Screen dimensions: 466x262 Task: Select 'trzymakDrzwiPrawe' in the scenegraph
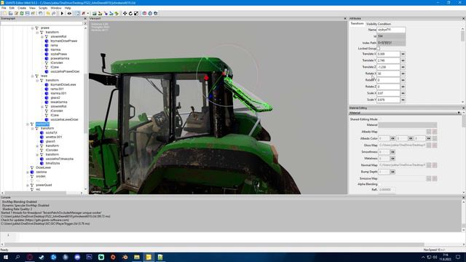coord(63,41)
